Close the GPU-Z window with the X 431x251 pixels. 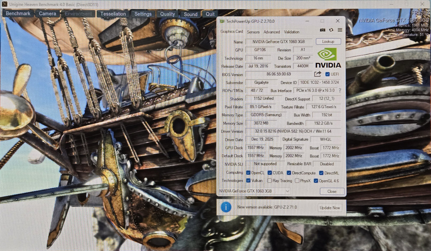pyautogui.click(x=338, y=21)
